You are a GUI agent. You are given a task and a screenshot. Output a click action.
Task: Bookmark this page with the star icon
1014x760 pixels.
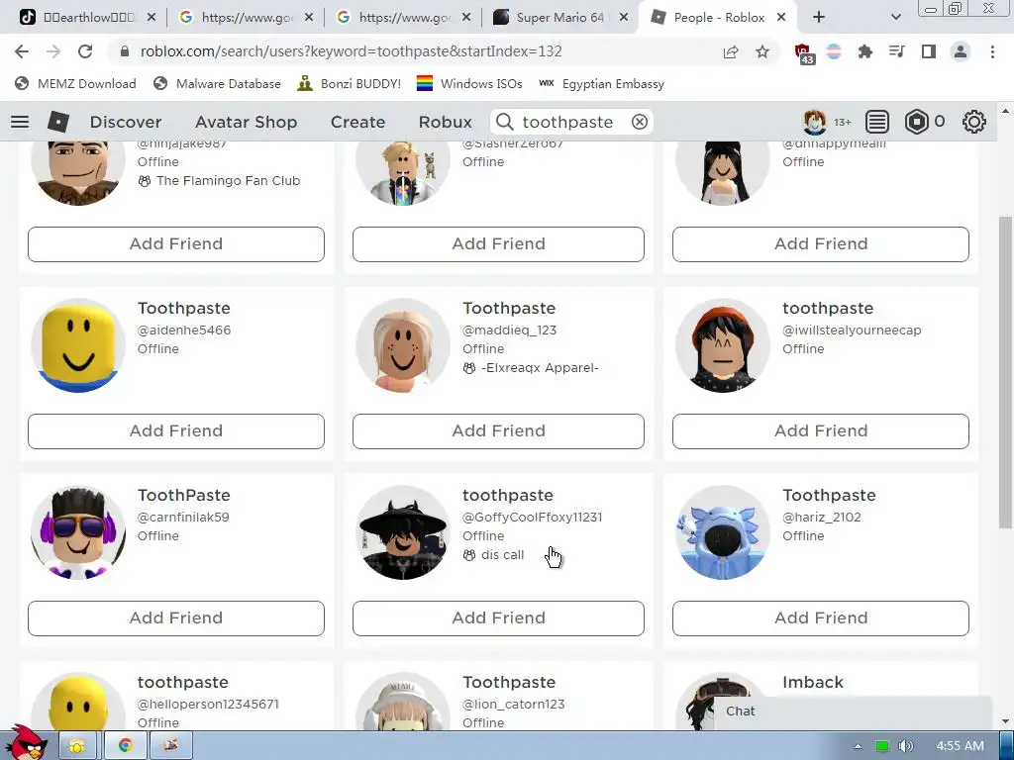(762, 51)
